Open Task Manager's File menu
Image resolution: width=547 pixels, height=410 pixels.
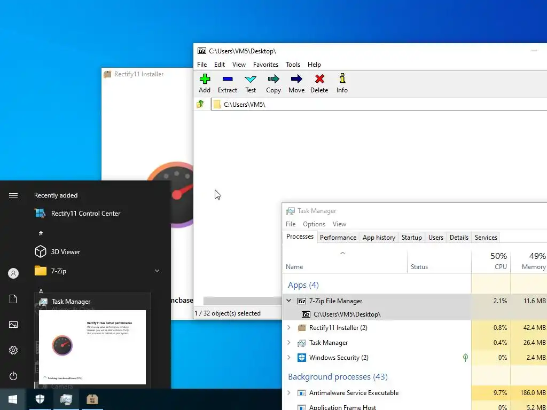pos(291,224)
